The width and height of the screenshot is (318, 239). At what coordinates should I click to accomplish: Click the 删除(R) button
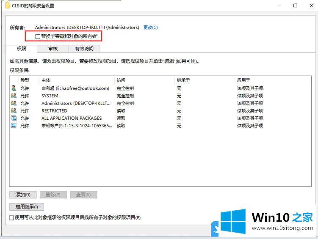click(53, 195)
